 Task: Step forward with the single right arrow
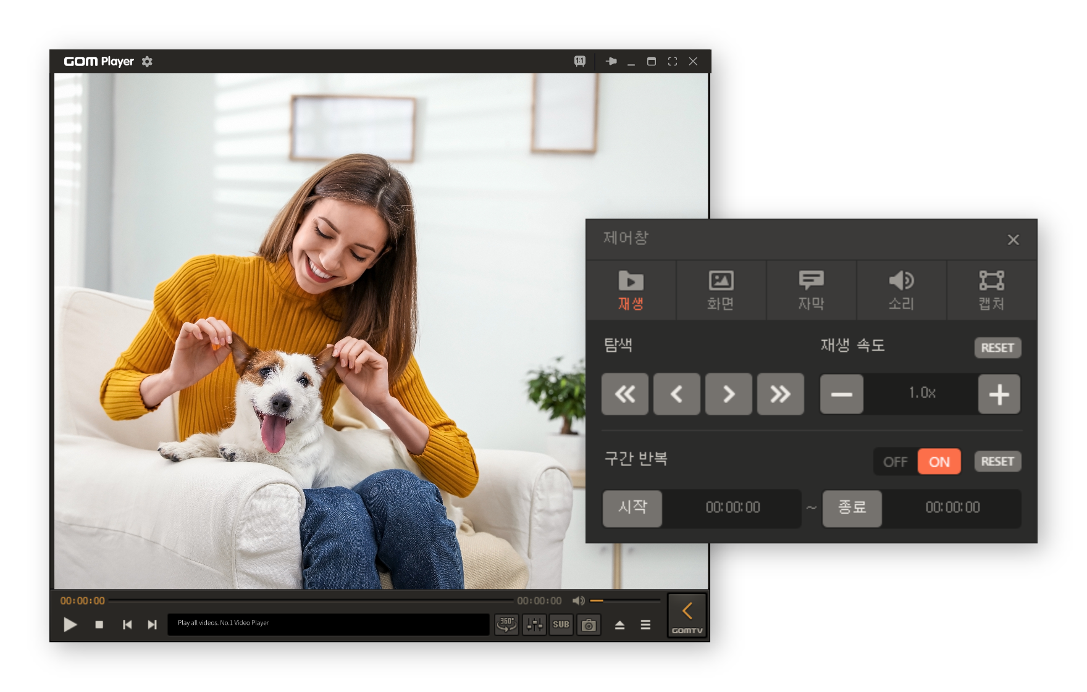coord(729,394)
